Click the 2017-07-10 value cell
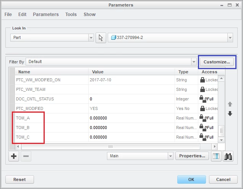The image size is (243, 189). pos(131,80)
